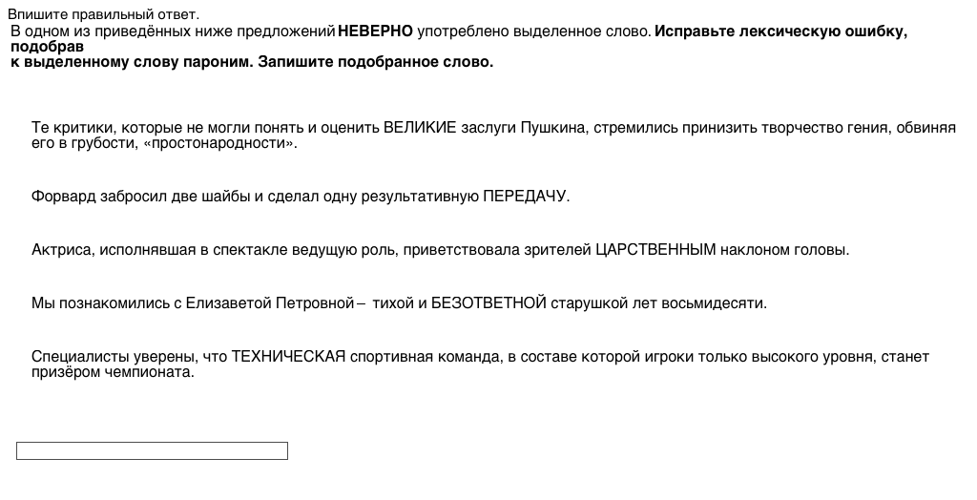Click the bold word НЕВЕРНО in the instructions

coord(375,31)
